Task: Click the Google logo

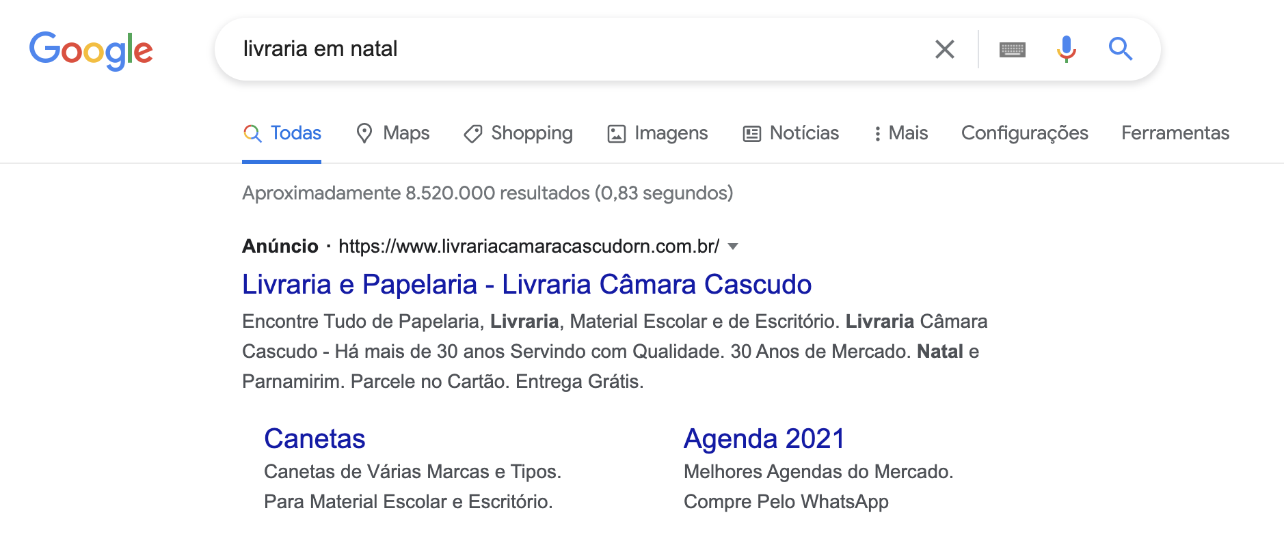Action: tap(91, 50)
